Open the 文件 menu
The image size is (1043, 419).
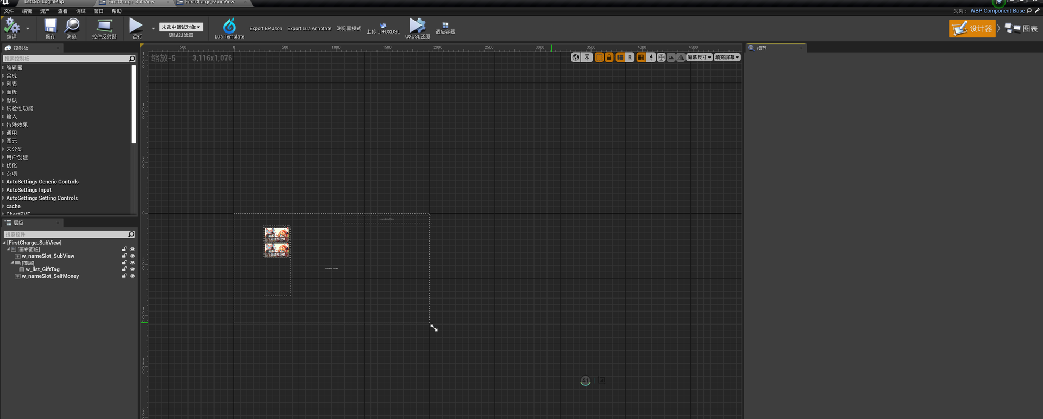point(9,11)
